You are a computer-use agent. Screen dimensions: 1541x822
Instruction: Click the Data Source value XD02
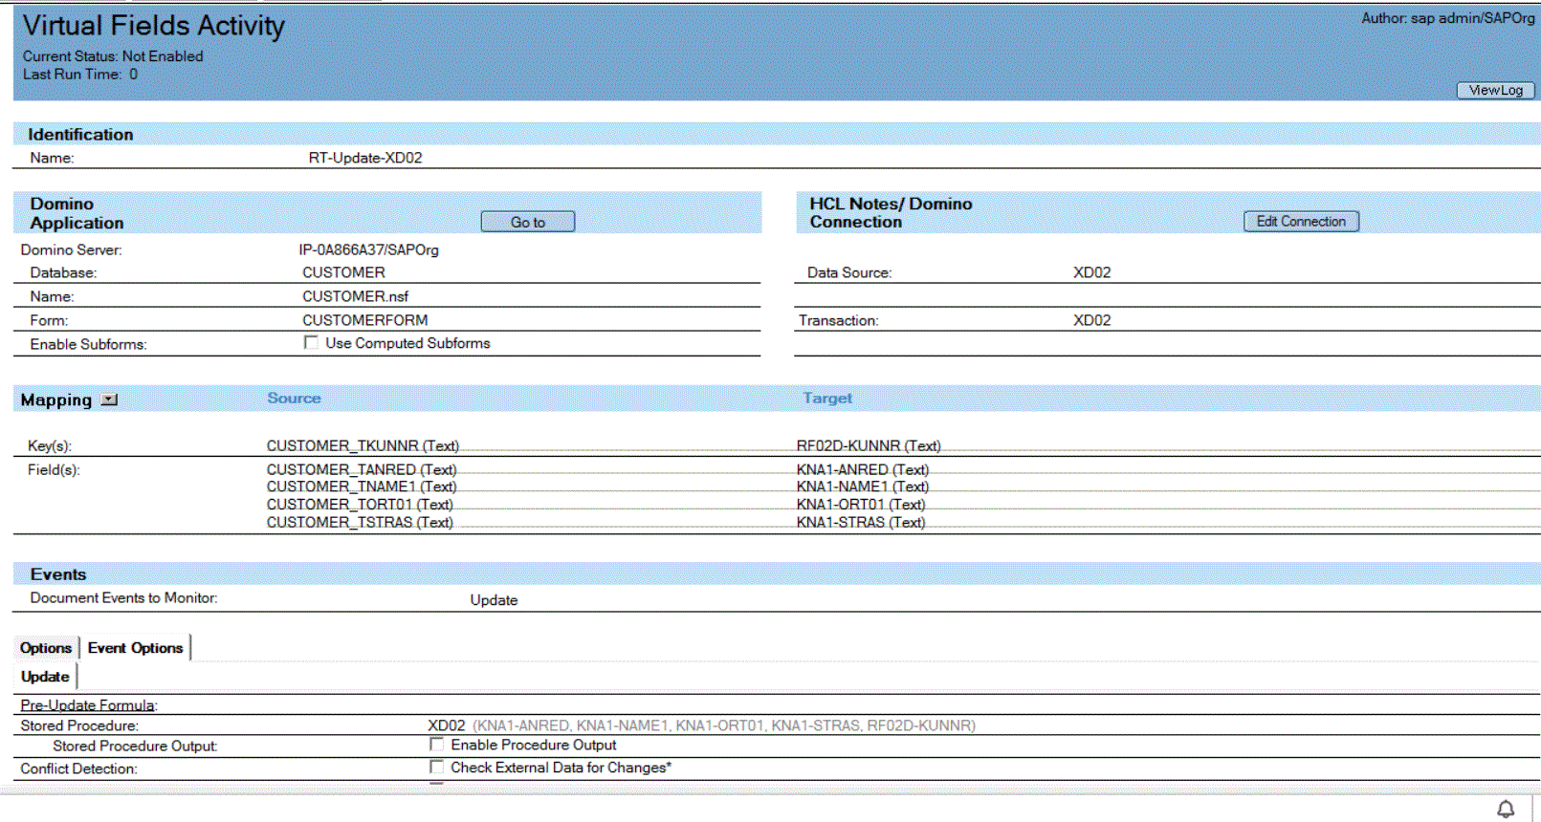(x=1091, y=272)
